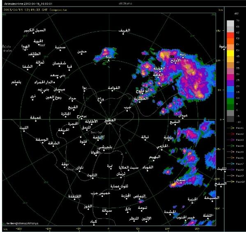The image size is (246, 232).
Task: Pick the bright yellow dBZ color swatch
Action: click(x=230, y=53)
